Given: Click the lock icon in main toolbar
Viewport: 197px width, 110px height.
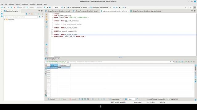Looking at the screenshot, I should (50, 7).
